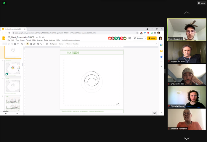
Task: Show next Zoom participants with the down chevron
Action: [x=187, y=138]
